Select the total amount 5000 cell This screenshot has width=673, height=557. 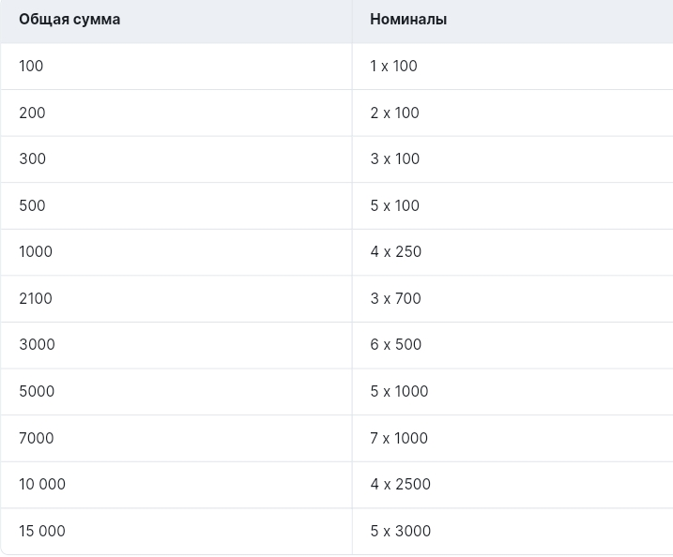(x=37, y=391)
